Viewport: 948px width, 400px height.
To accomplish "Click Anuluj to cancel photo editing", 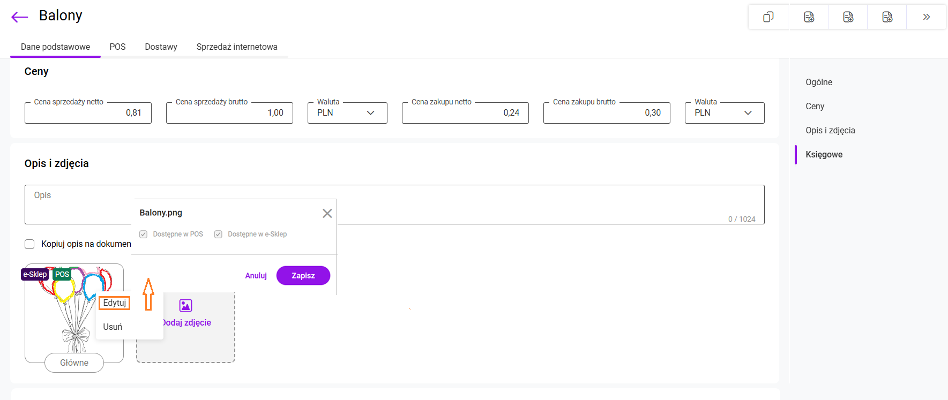I will pos(256,276).
